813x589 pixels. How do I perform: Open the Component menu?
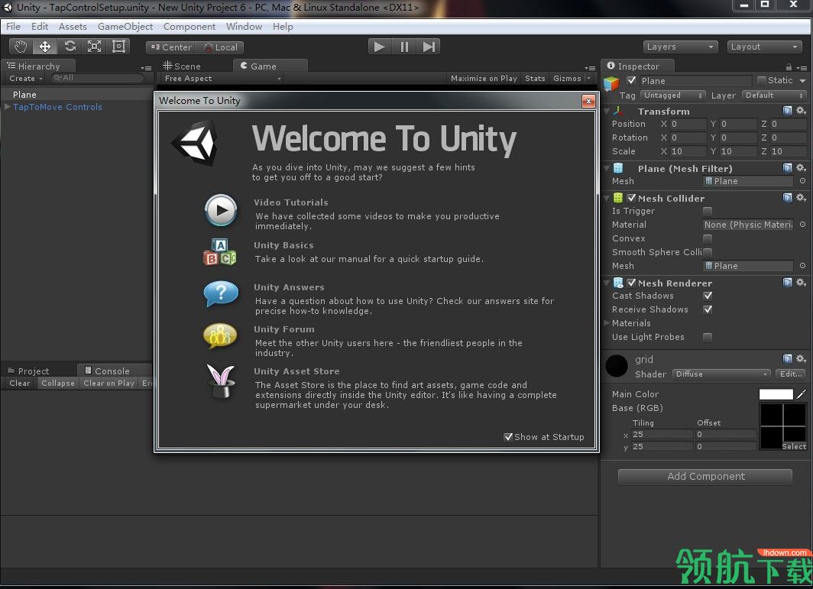coord(189,27)
